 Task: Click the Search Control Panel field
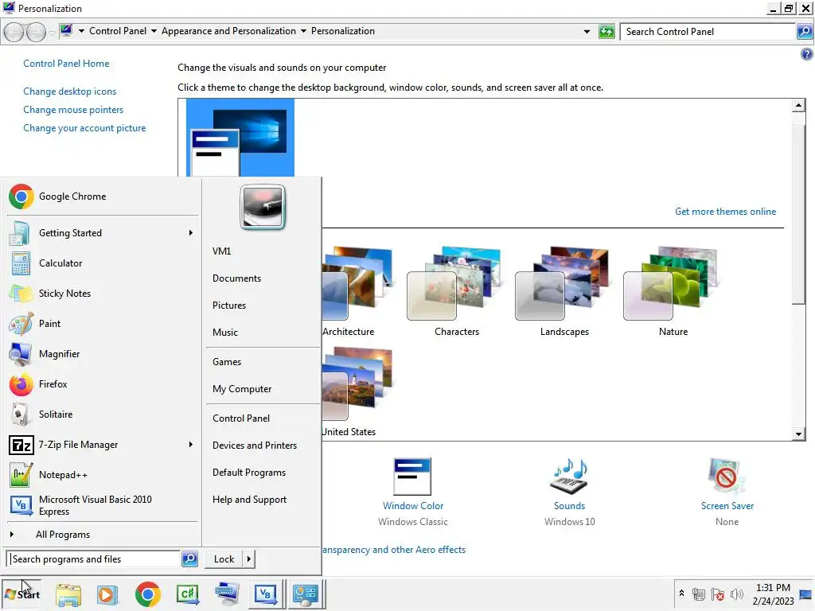tap(708, 32)
